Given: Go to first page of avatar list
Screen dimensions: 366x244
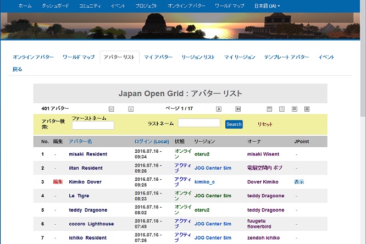Looking at the screenshot, I should coord(112,109).
